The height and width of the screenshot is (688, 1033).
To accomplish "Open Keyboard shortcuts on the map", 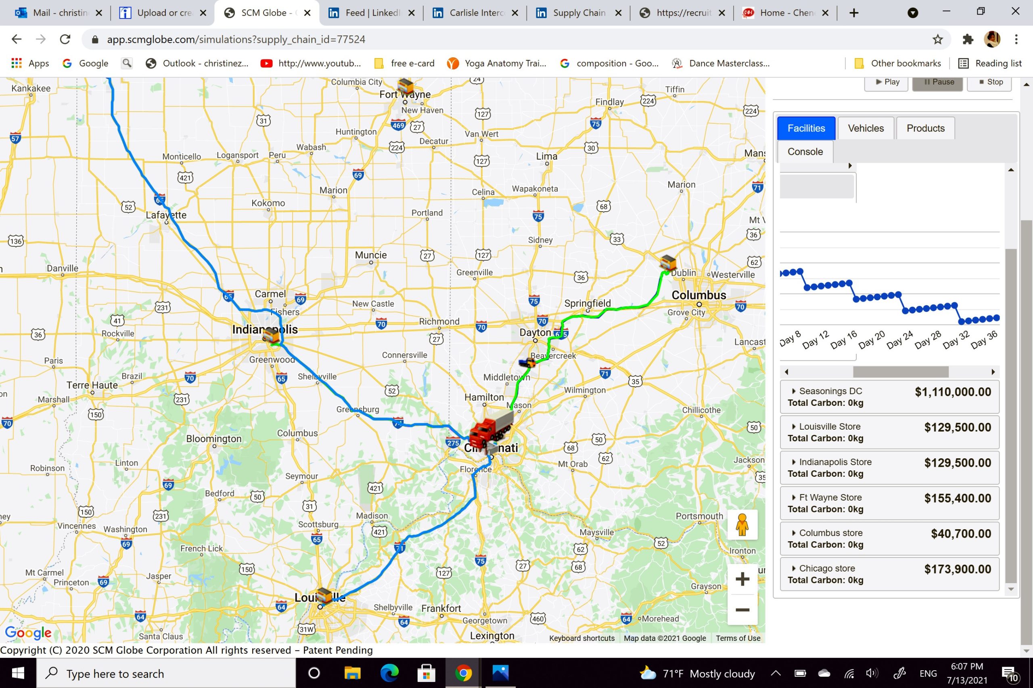I will pyautogui.click(x=582, y=638).
